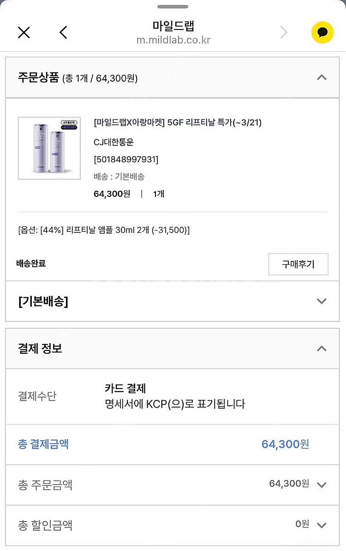
Task: Tap the 총 결제금액 row
Action: tap(172, 444)
